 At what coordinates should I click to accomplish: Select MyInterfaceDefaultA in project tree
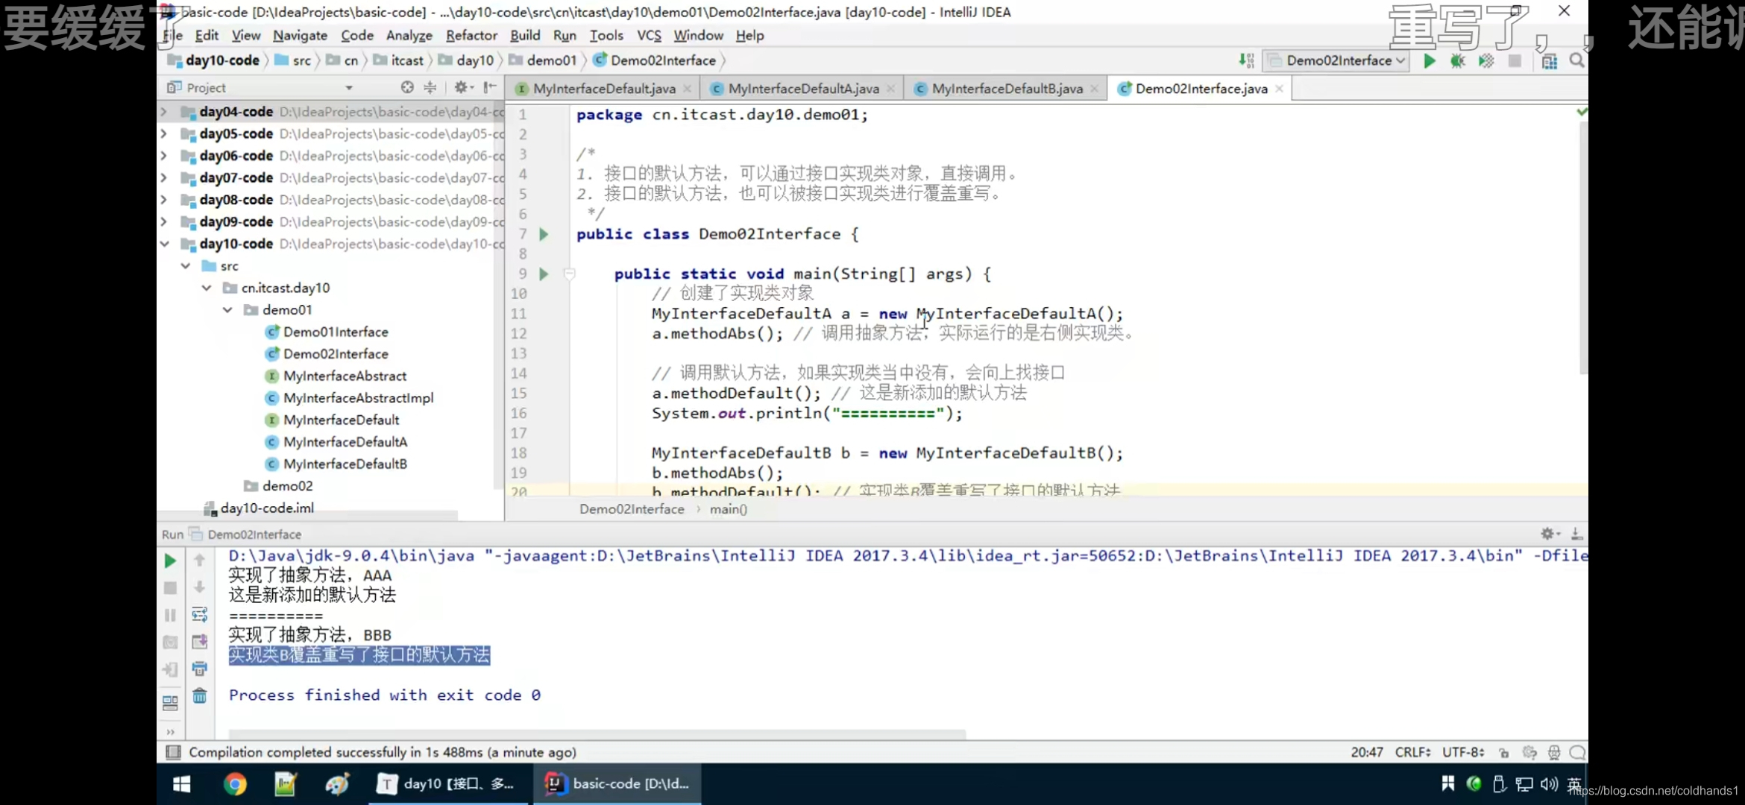[345, 442]
